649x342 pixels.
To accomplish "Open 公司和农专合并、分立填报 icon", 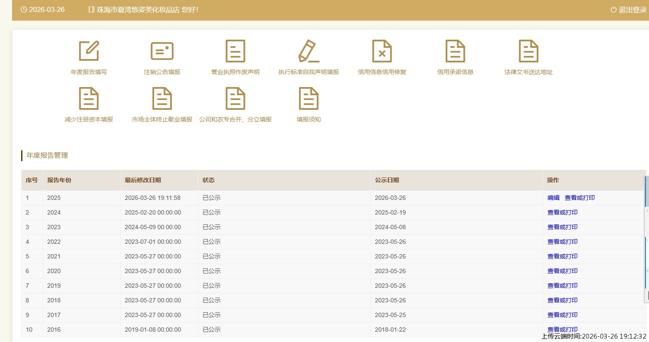I will click(235, 99).
